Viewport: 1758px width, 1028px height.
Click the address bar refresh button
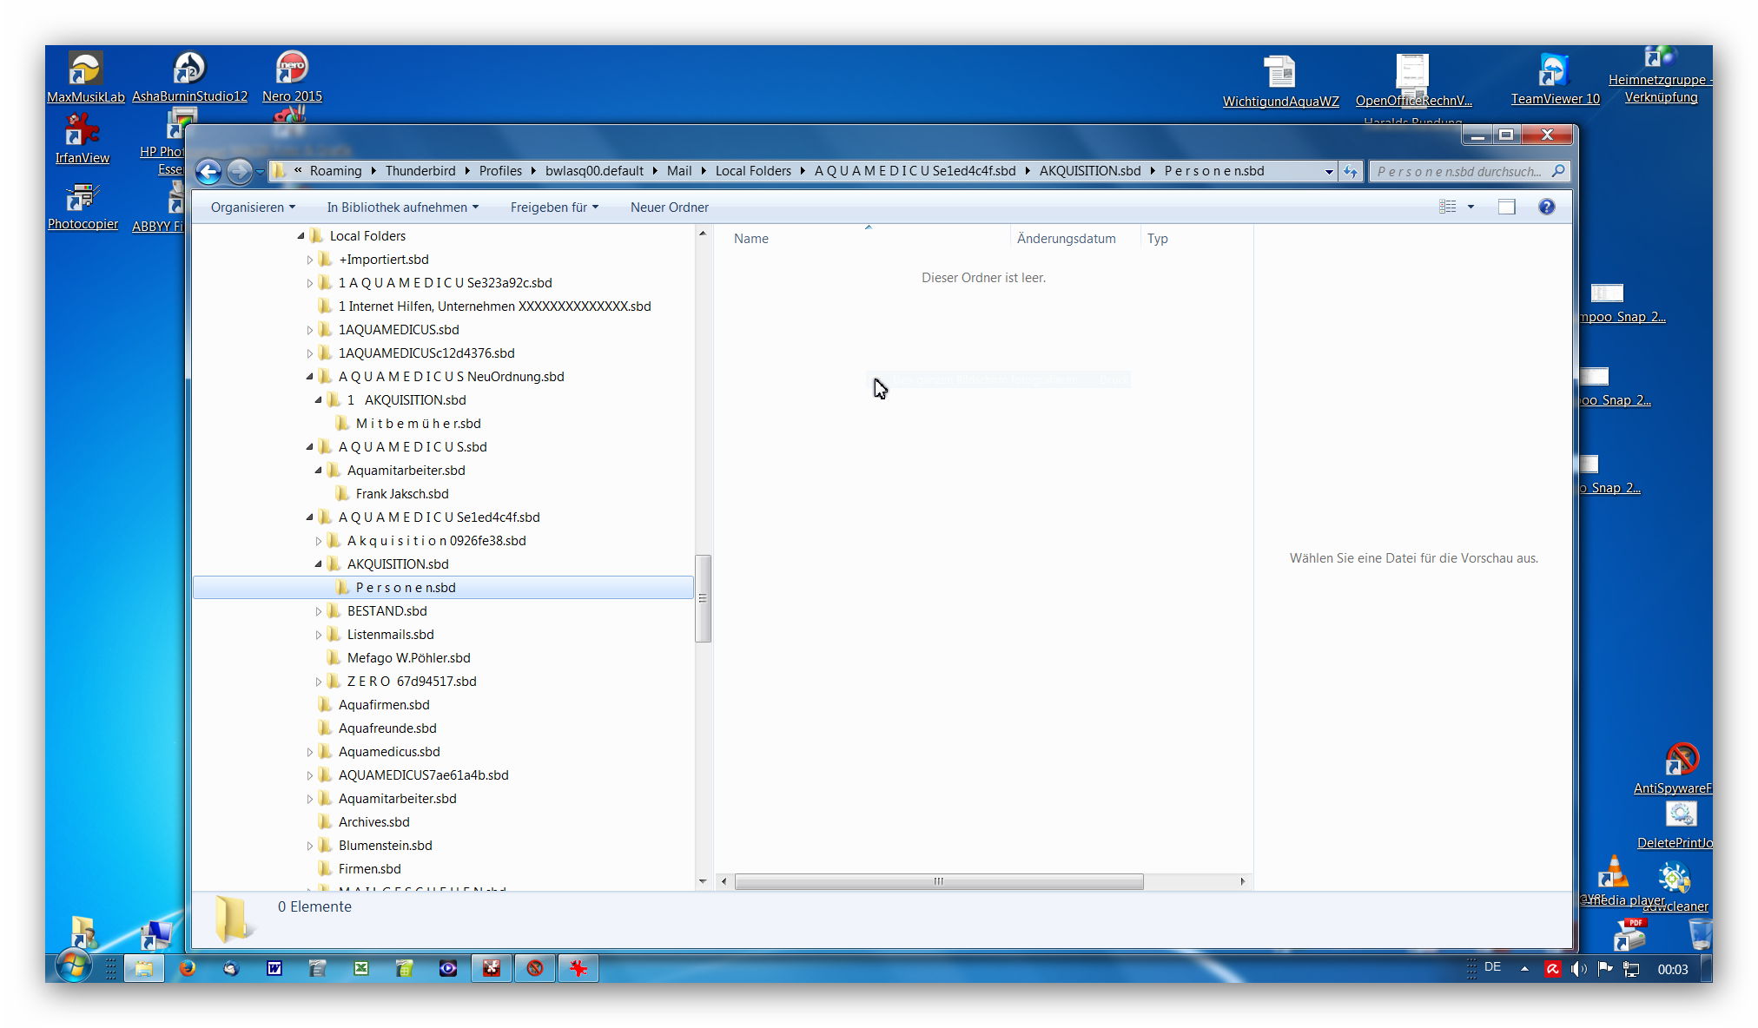(x=1350, y=171)
